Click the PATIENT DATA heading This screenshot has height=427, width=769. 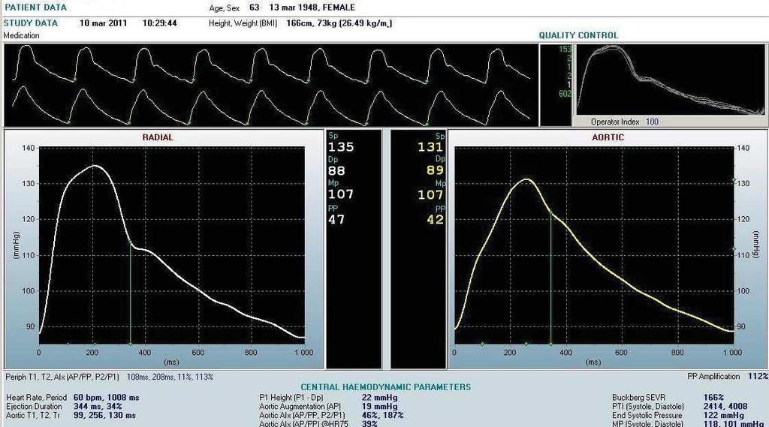[x=35, y=8]
